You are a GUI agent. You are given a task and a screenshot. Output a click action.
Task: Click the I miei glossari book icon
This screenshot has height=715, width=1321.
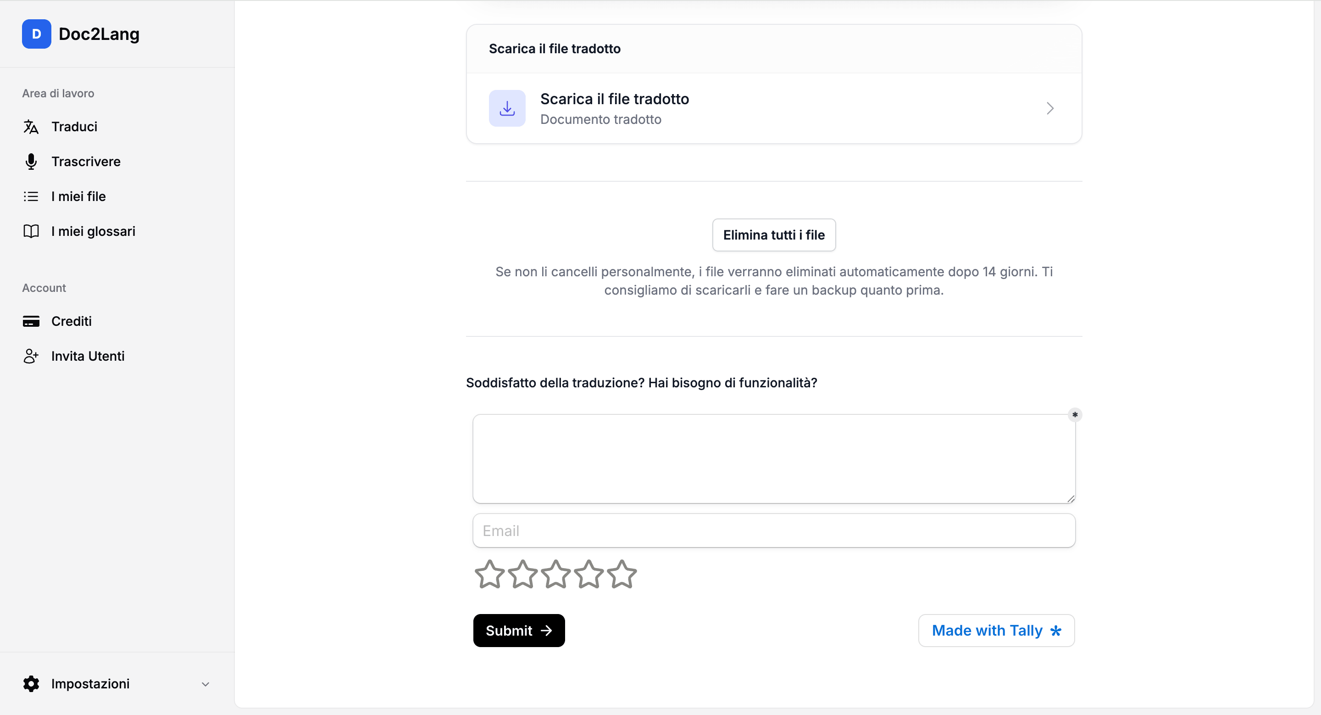[x=31, y=231]
